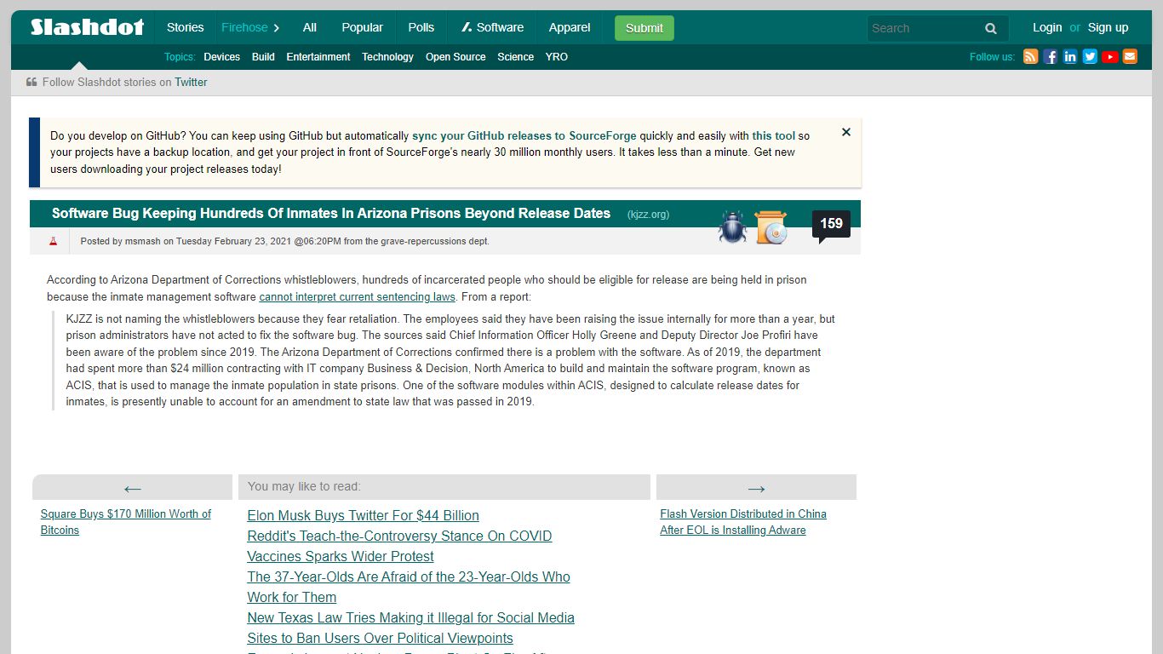Screen dimensions: 1163x654
Task: Follow Slashdot on Facebook icon
Action: coord(1051,57)
